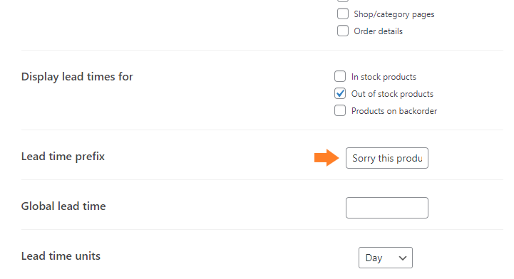Click the 'Shop/category pages' label text

[x=394, y=14]
